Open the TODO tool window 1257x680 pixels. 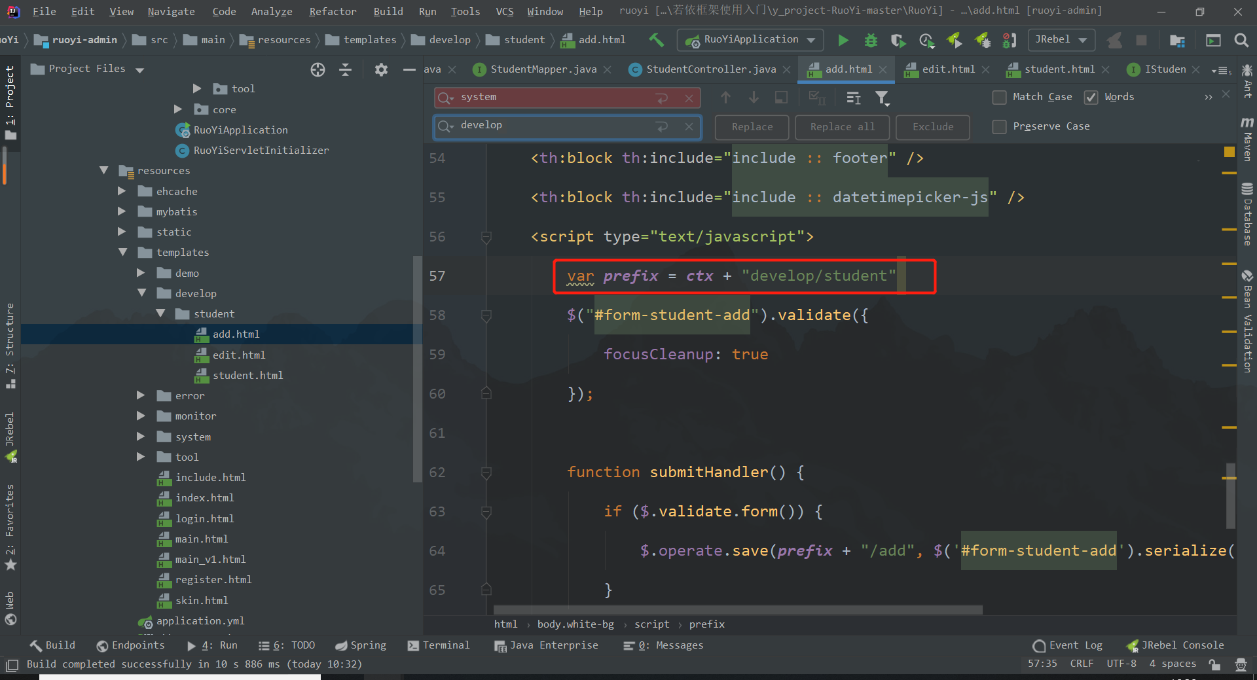(287, 645)
